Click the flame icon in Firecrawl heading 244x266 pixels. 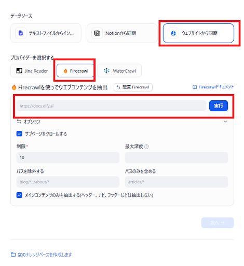click(14, 87)
